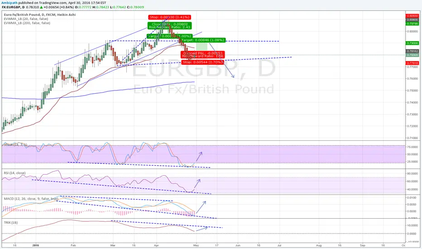The height and width of the screenshot is (249, 422).
Task: Click the 0.76000 price axis tick
Action: coord(412,79)
